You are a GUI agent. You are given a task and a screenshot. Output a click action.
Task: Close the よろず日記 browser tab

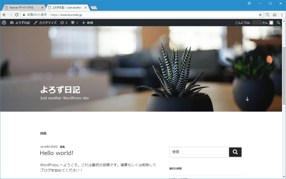[85, 8]
